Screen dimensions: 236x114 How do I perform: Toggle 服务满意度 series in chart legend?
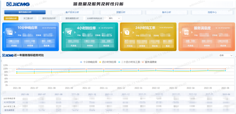click(x=149, y=62)
